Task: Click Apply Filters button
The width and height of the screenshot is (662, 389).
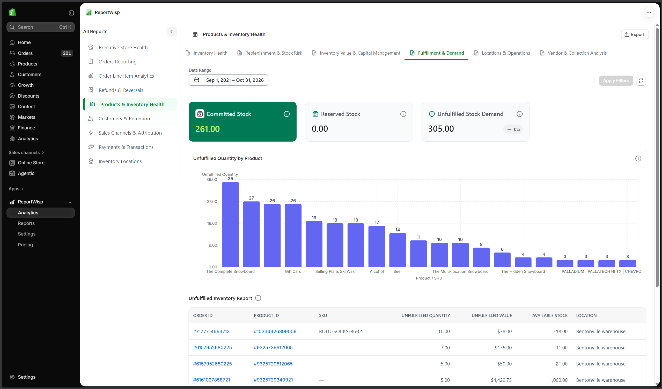Action: 615,80
